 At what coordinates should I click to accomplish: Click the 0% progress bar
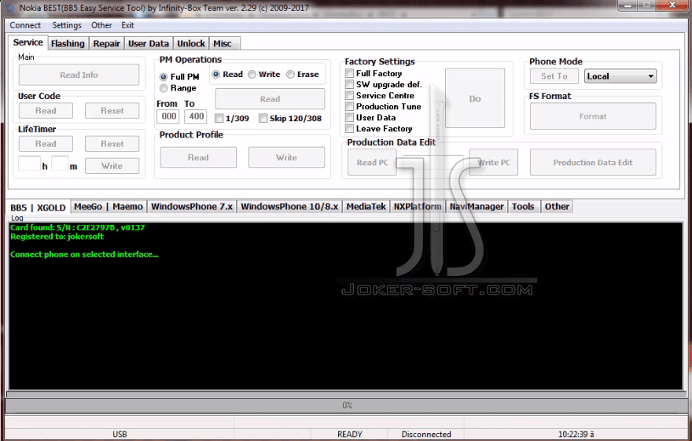point(347,405)
